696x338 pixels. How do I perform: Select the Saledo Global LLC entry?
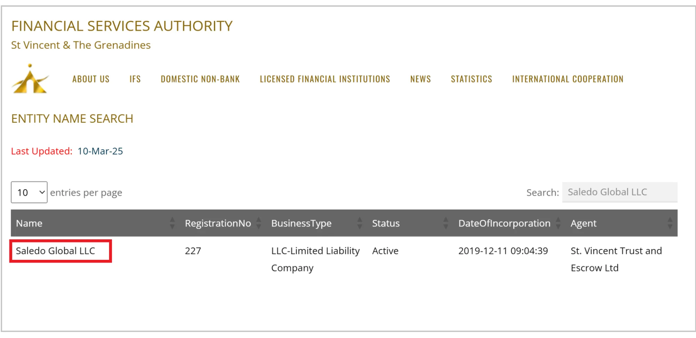point(56,251)
